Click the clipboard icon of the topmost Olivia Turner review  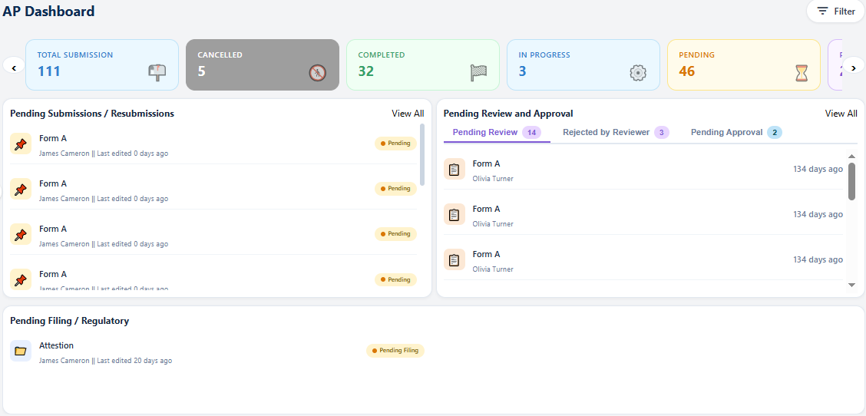click(454, 170)
